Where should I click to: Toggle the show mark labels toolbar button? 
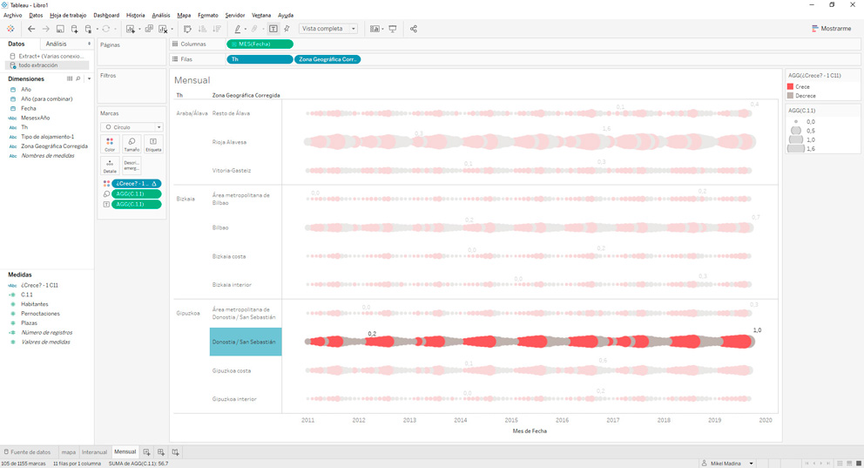(x=273, y=29)
